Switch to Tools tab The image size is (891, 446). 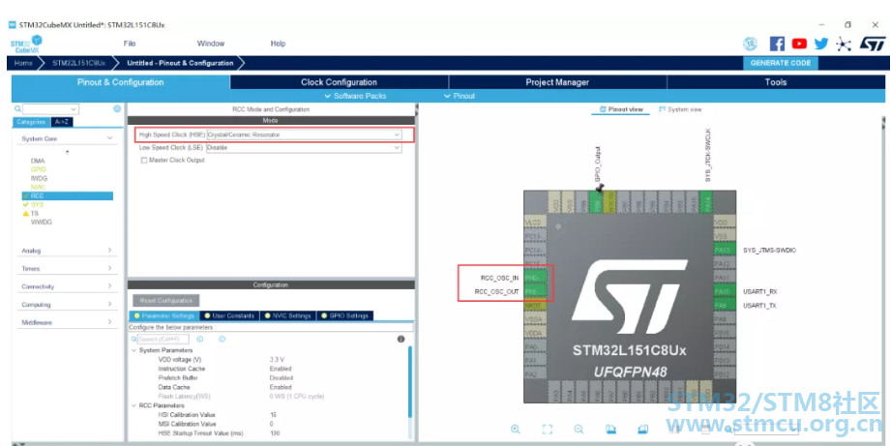click(x=776, y=82)
